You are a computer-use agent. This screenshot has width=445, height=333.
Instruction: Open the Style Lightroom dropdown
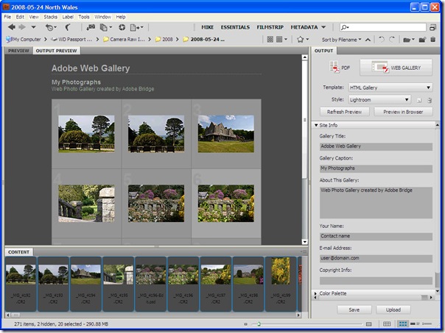[379, 100]
